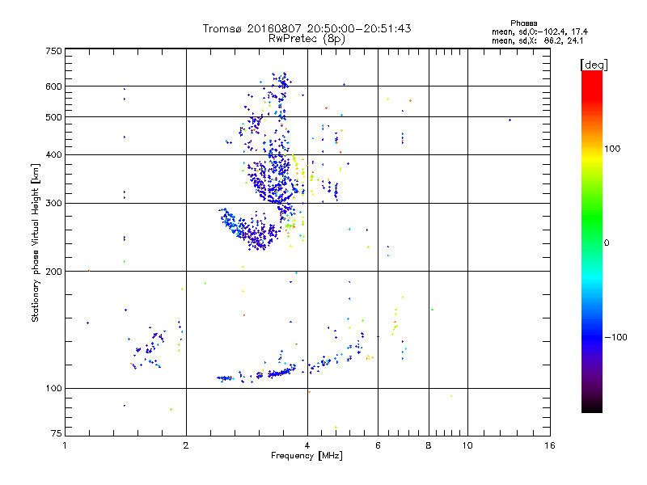Click the '600' height axis tick label

[x=53, y=86]
